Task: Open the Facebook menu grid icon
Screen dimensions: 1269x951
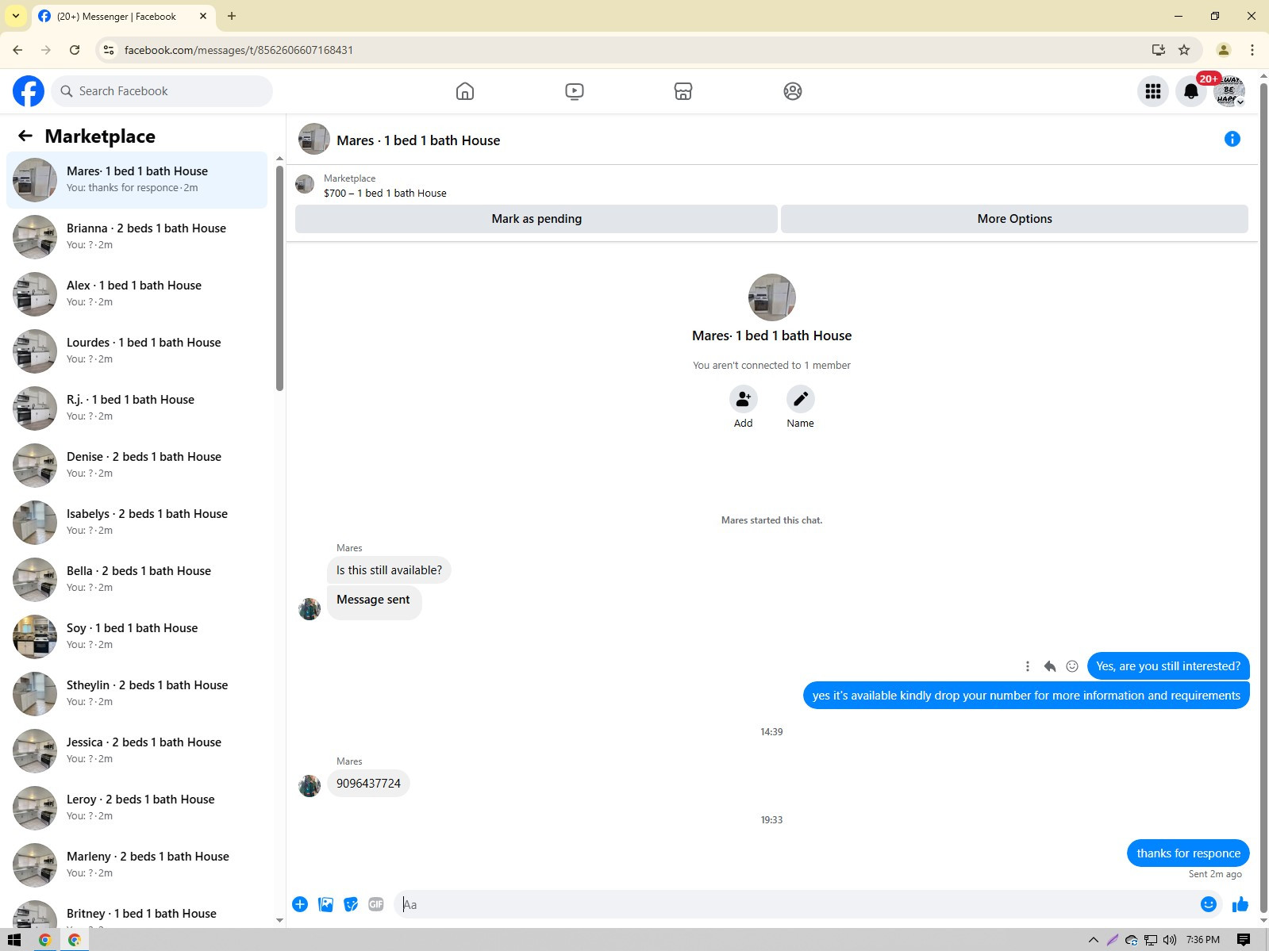Action: pyautogui.click(x=1153, y=91)
